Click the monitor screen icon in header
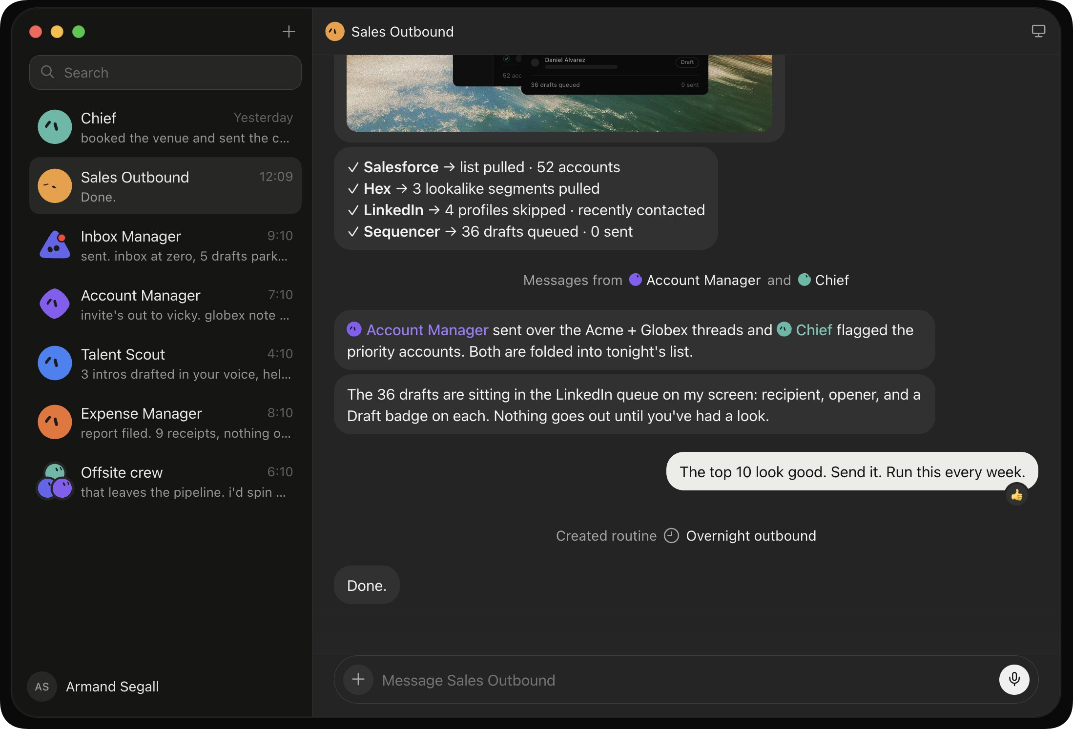This screenshot has width=1073, height=729. [x=1038, y=32]
